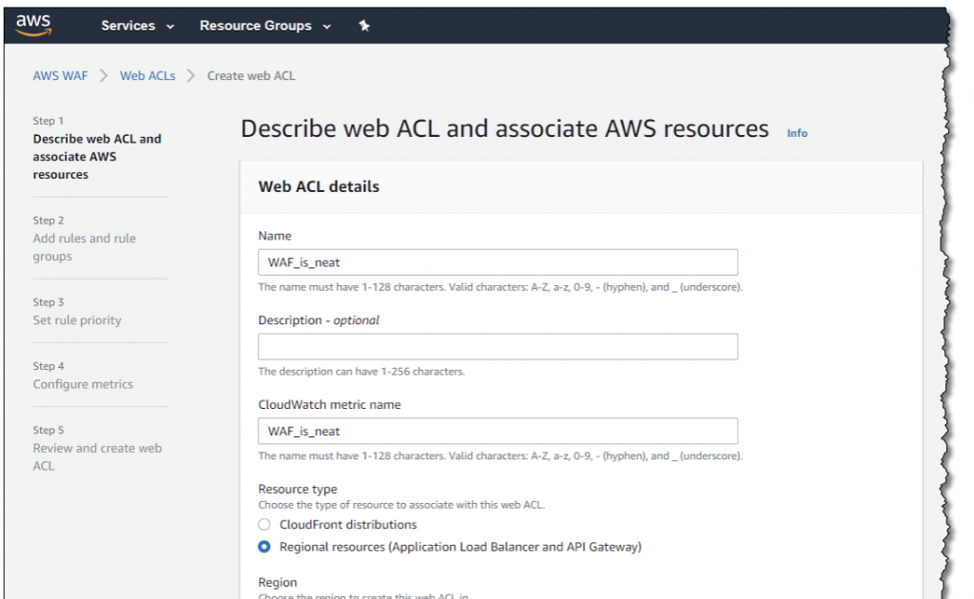
Task: Open the Services dropdown menu
Action: pyautogui.click(x=137, y=26)
